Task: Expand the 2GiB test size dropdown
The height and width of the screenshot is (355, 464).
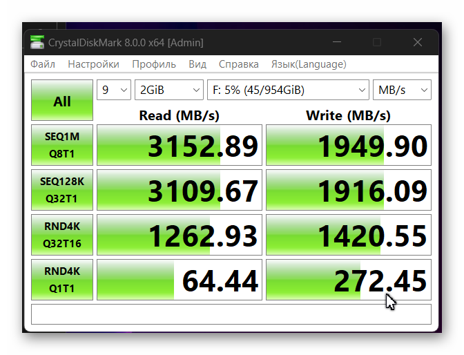Action: (x=169, y=90)
